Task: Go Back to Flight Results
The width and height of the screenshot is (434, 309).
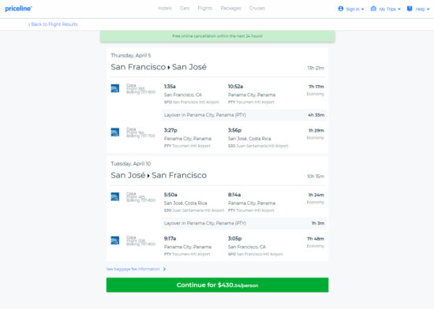Action: click(53, 24)
